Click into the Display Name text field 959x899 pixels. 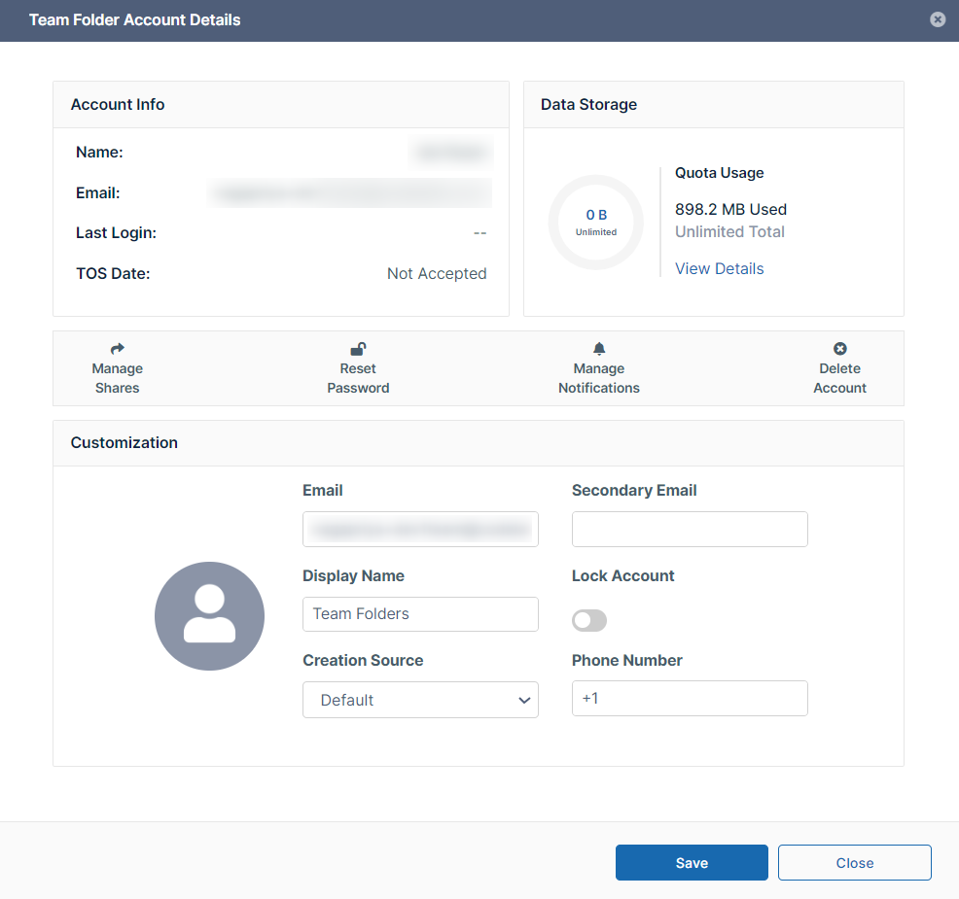(420, 614)
